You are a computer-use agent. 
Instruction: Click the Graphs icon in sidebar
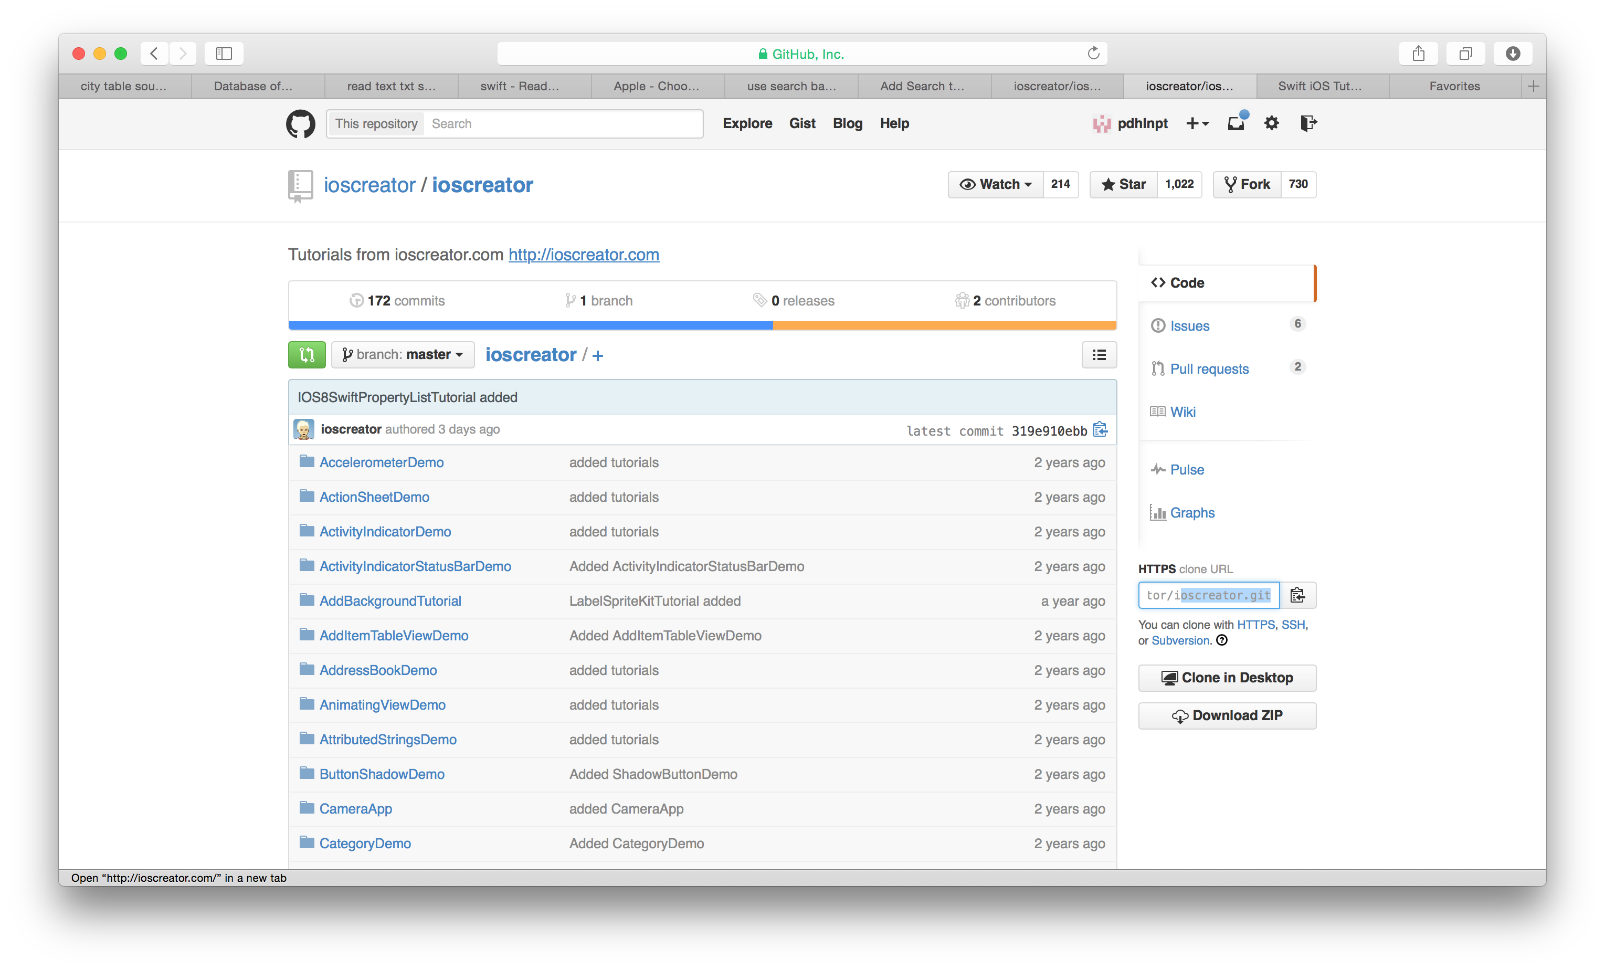pyautogui.click(x=1157, y=512)
